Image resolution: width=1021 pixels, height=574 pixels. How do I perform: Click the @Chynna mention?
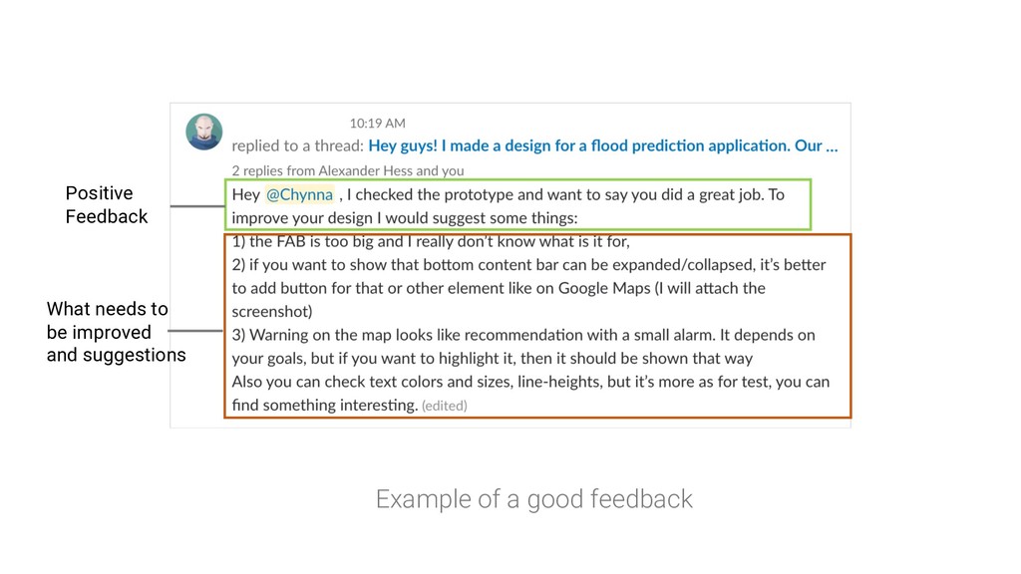(299, 194)
